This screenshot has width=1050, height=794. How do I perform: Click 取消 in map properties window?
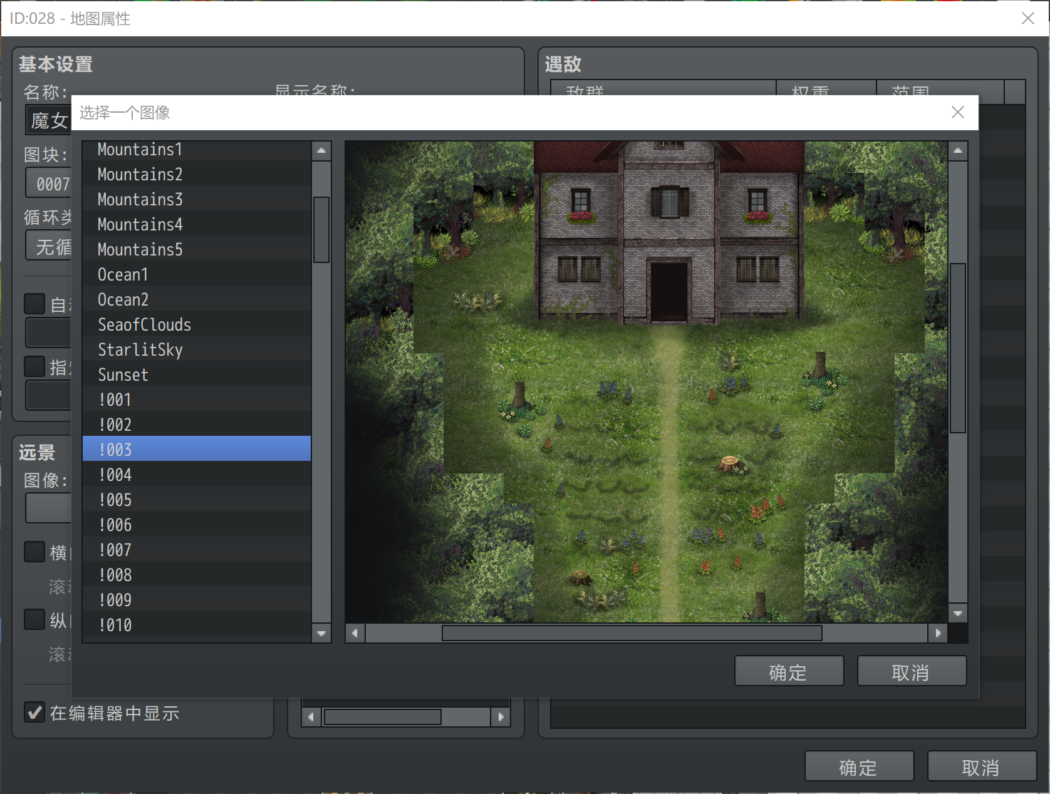coord(982,766)
